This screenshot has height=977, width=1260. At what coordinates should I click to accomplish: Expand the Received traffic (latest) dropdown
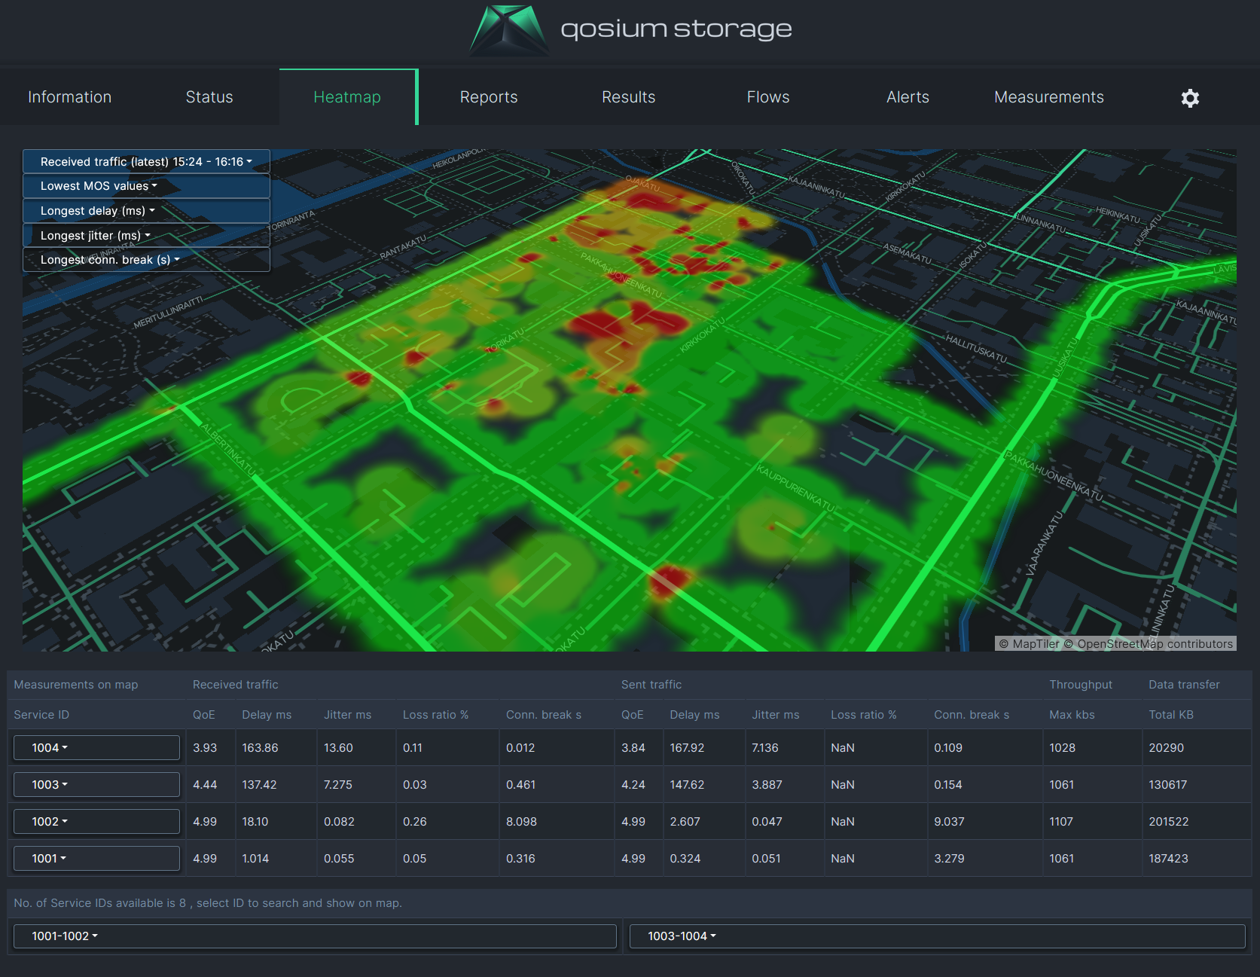coord(146,162)
